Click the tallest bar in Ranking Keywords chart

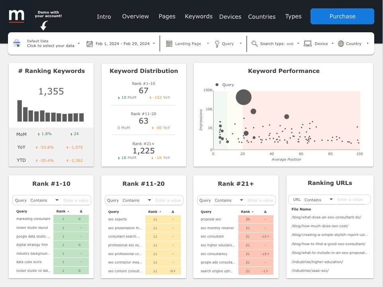click(x=20, y=111)
